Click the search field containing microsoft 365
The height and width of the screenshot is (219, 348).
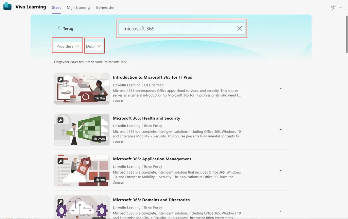177,28
